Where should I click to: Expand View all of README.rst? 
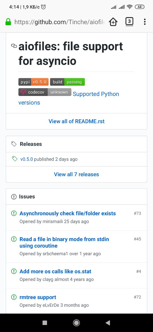point(76,121)
